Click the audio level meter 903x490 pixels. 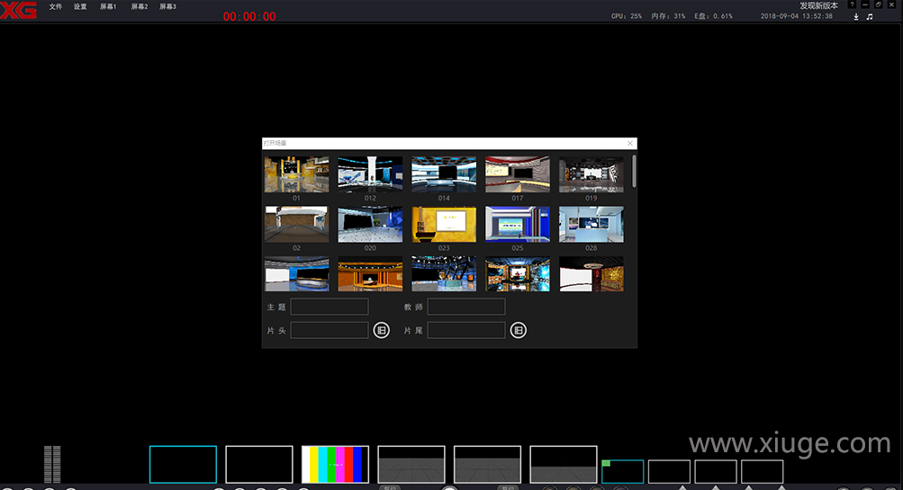tap(52, 464)
